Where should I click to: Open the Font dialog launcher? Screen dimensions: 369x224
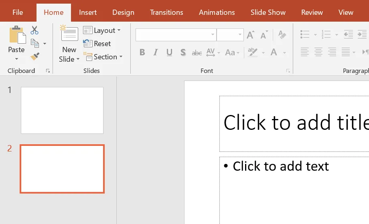[288, 71]
